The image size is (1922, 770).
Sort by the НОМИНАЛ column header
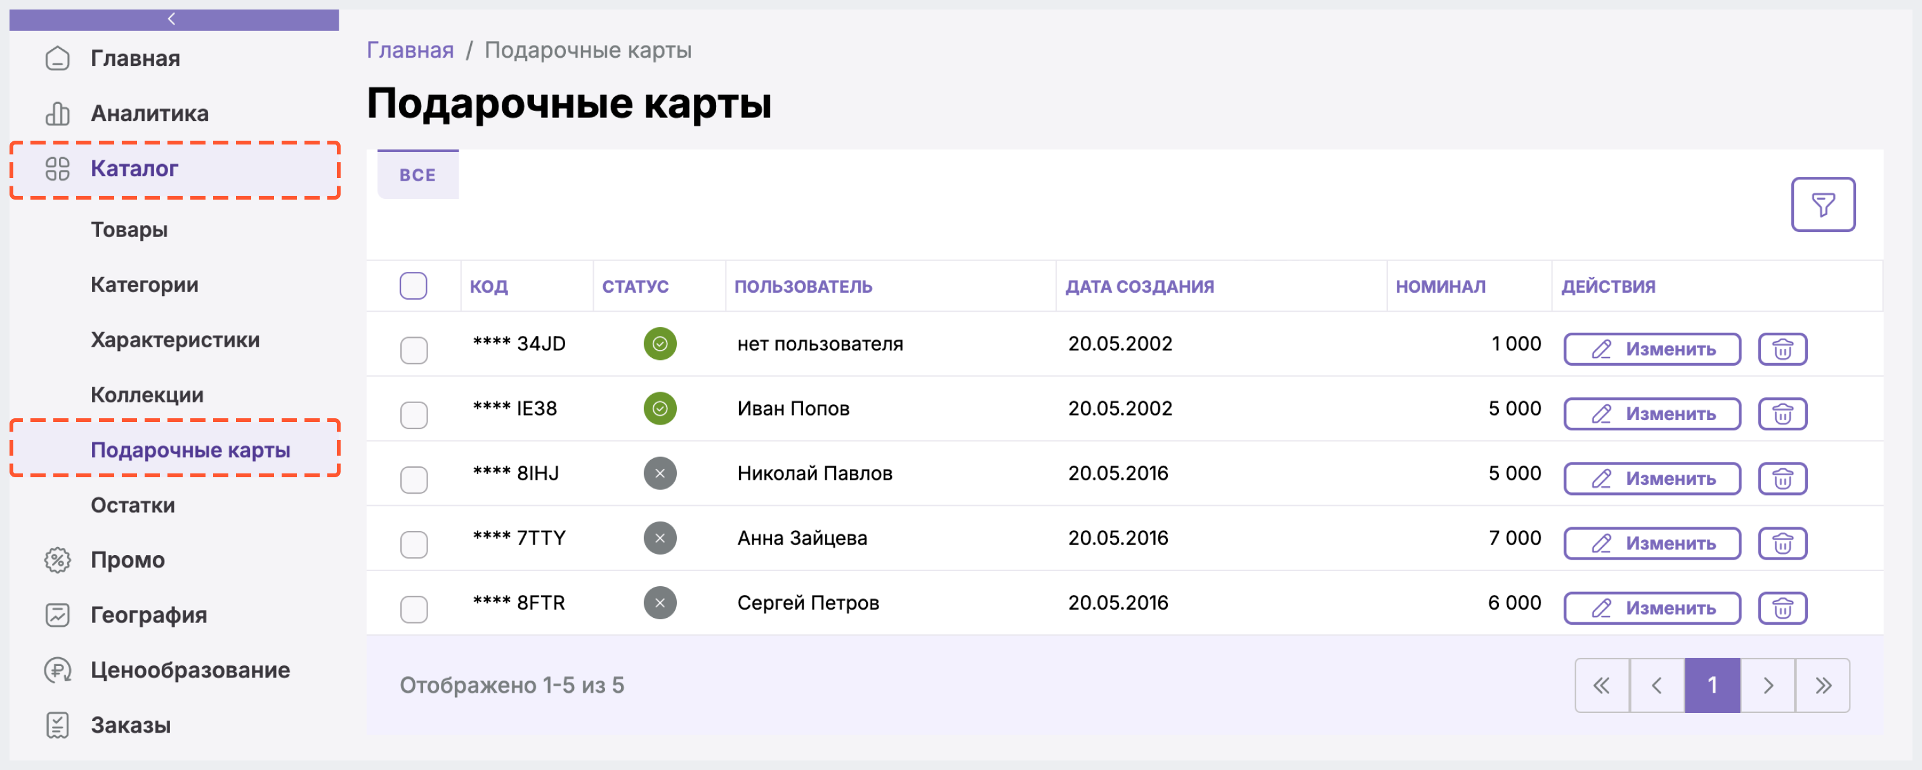tap(1440, 286)
